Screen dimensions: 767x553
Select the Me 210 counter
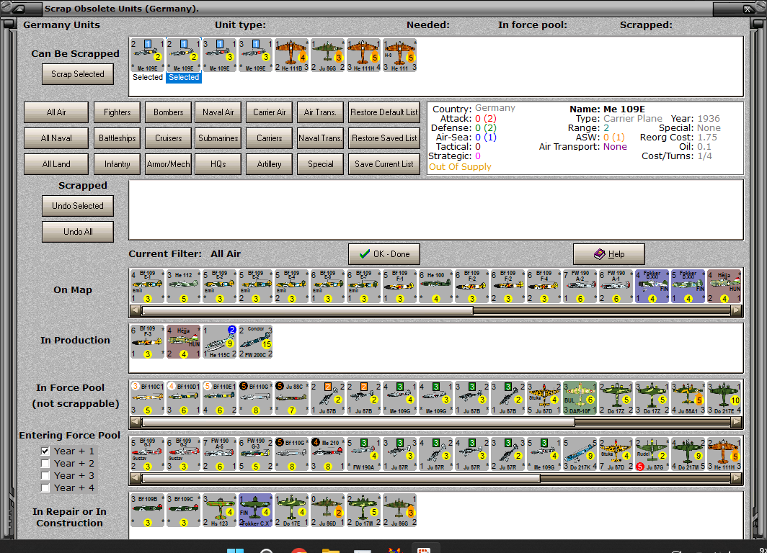click(328, 454)
